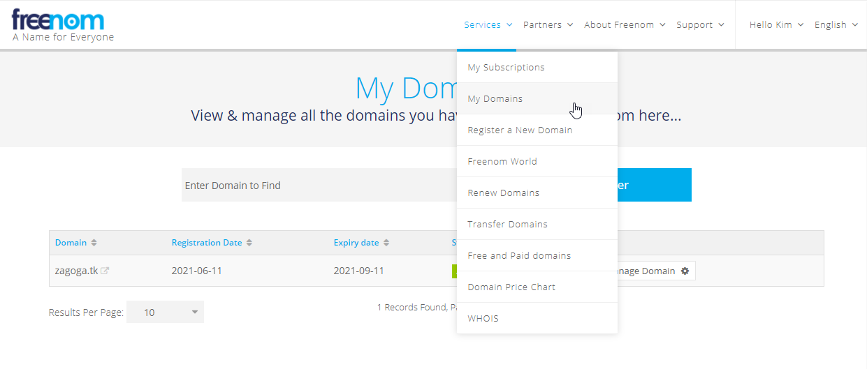
Task: Focus the Enter Domain to Find field
Action: coord(319,185)
